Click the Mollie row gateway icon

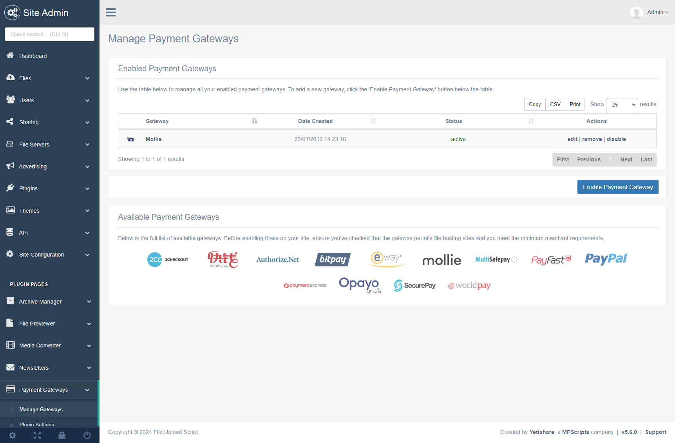130,139
